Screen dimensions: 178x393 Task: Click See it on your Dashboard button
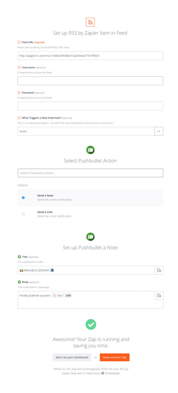pos(72,357)
